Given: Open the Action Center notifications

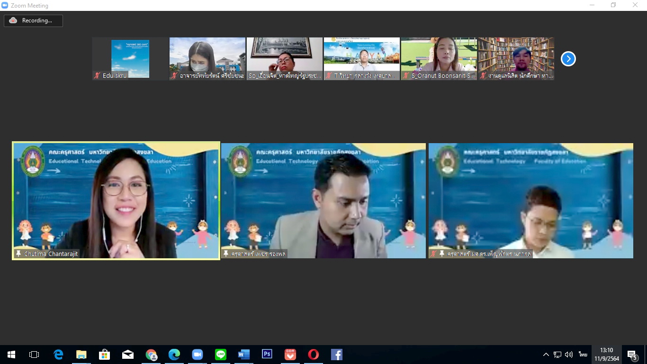Looking at the screenshot, I should coord(632,355).
